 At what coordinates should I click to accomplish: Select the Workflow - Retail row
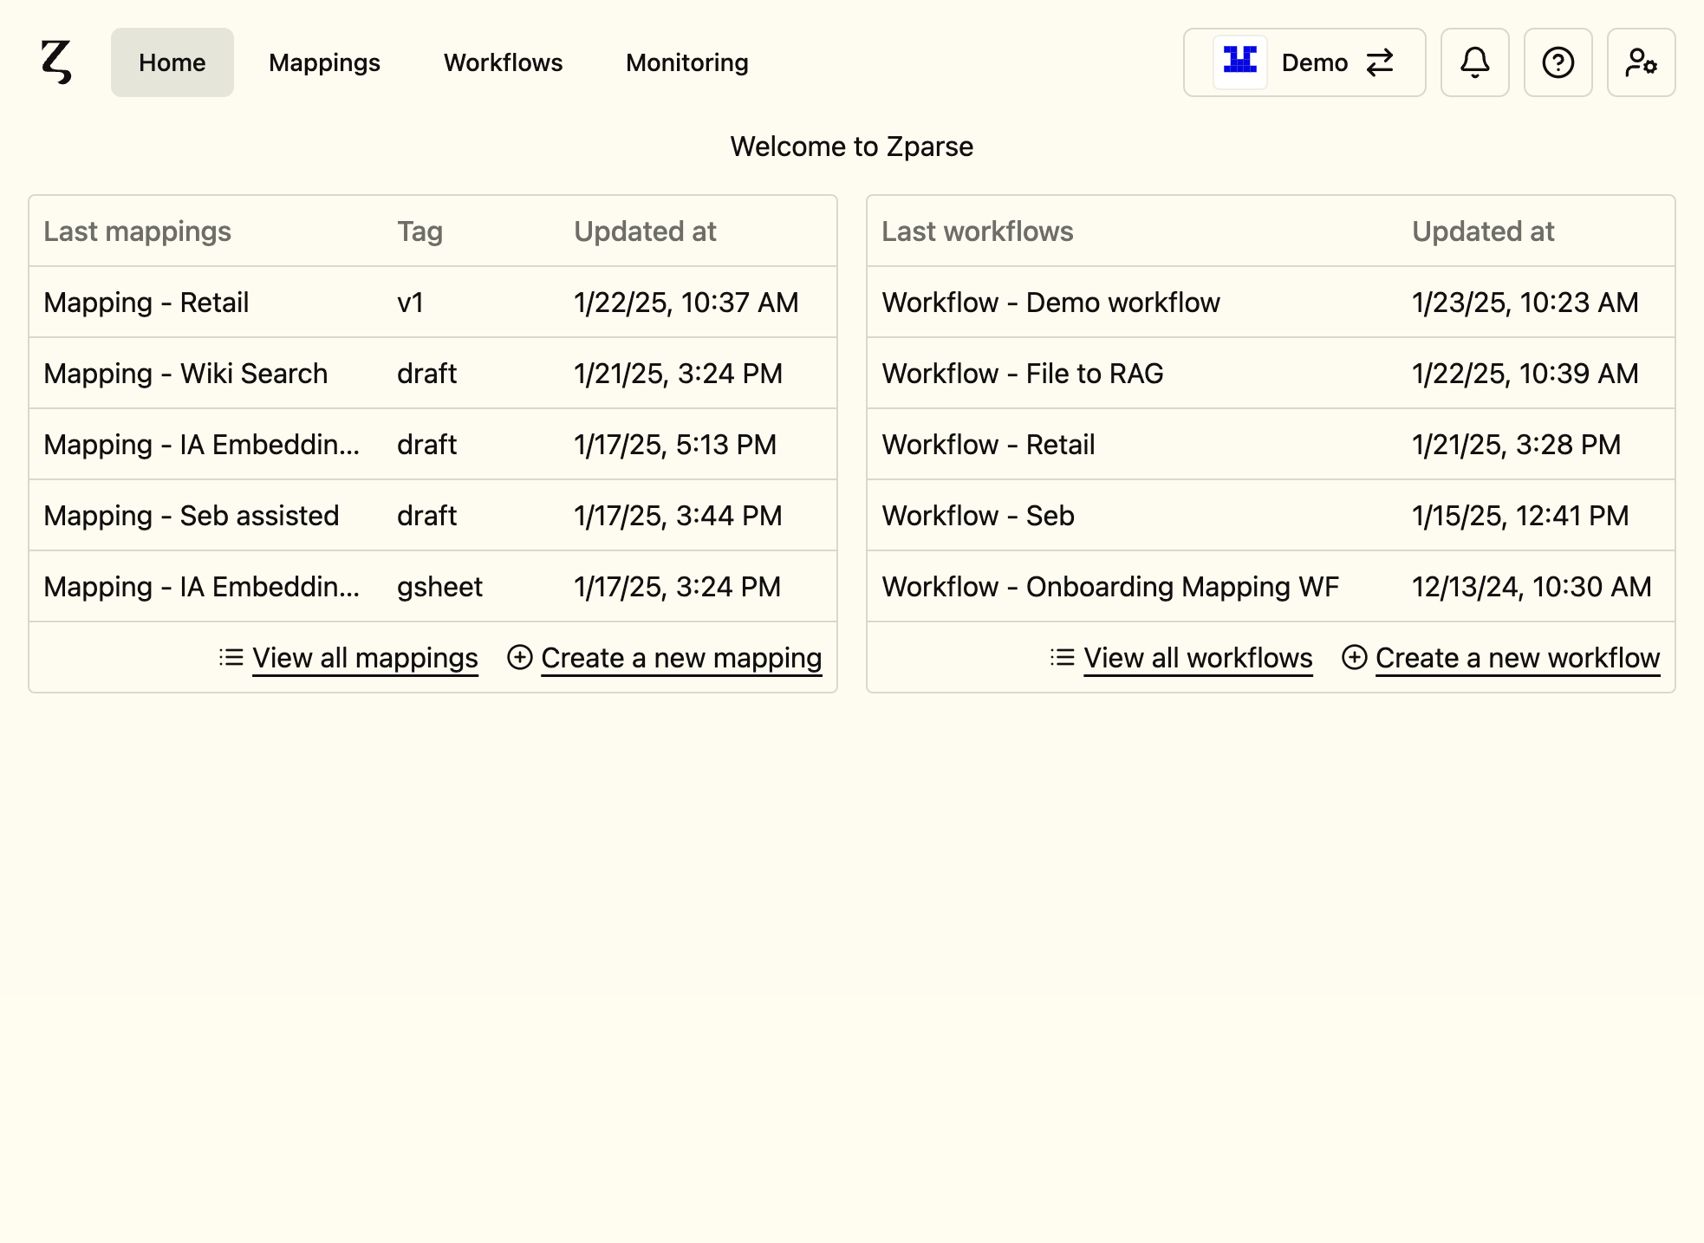[1271, 445]
